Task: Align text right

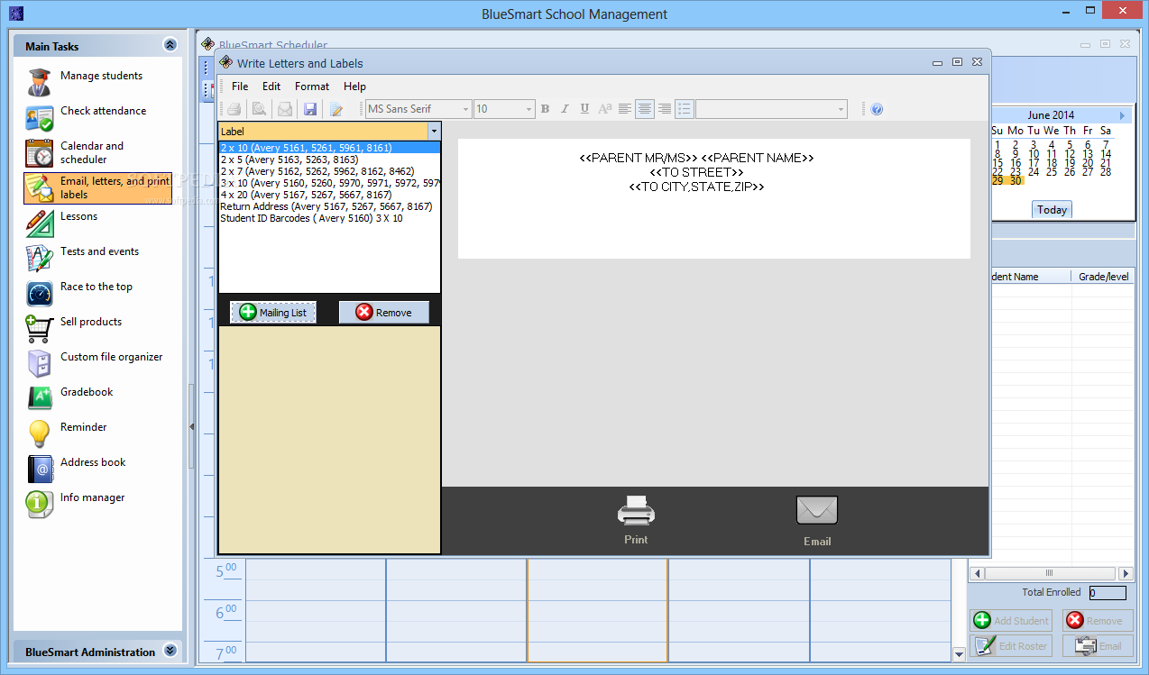Action: 665,109
